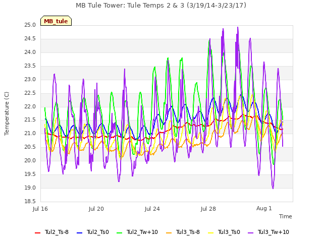This screenshot has height=242, width=323.
Task: Click the Temperature (C) axis label
Action: [7, 113]
